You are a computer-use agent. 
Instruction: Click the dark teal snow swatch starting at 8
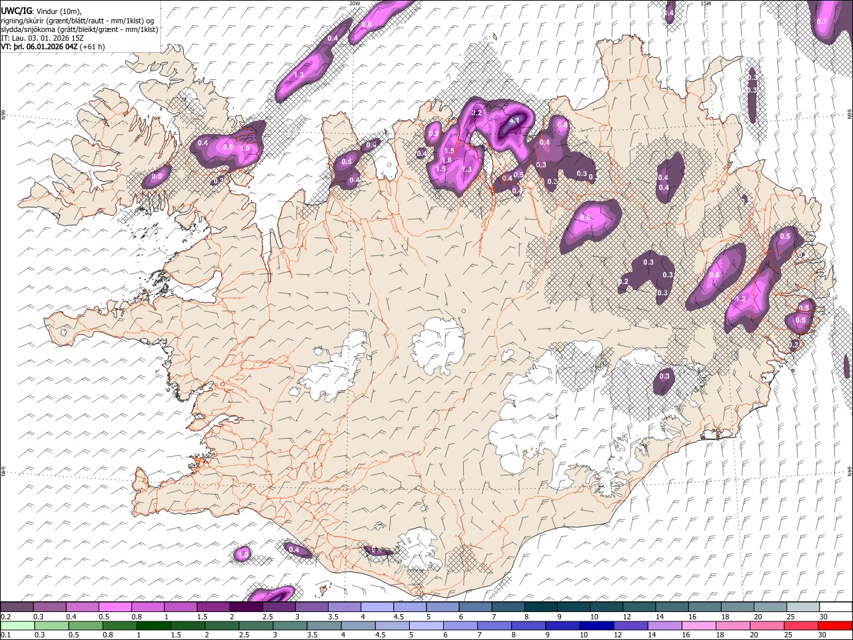click(x=540, y=607)
